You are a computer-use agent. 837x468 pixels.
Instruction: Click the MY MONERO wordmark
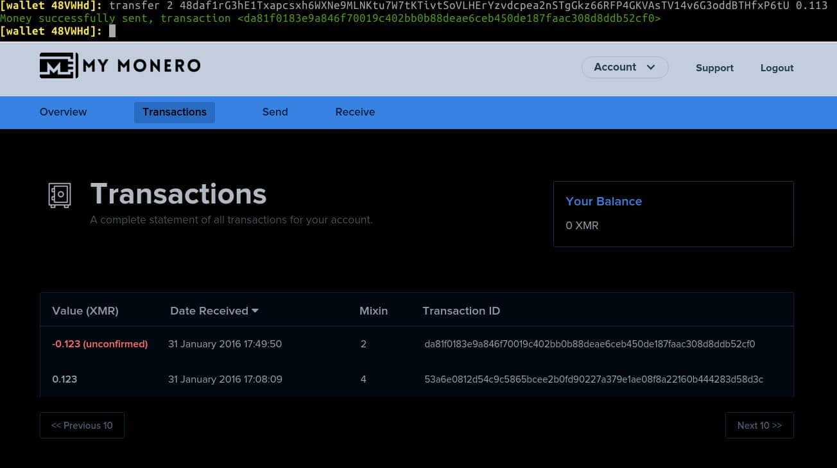tap(142, 65)
